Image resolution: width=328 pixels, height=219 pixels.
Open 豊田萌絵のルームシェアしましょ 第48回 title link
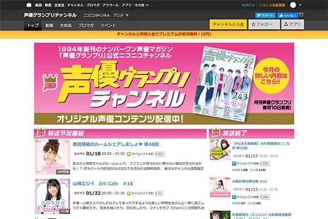pyautogui.click(x=115, y=144)
